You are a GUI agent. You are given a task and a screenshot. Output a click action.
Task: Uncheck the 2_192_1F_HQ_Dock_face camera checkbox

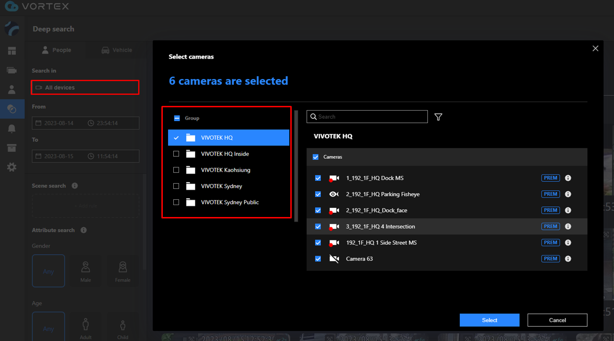tap(318, 210)
